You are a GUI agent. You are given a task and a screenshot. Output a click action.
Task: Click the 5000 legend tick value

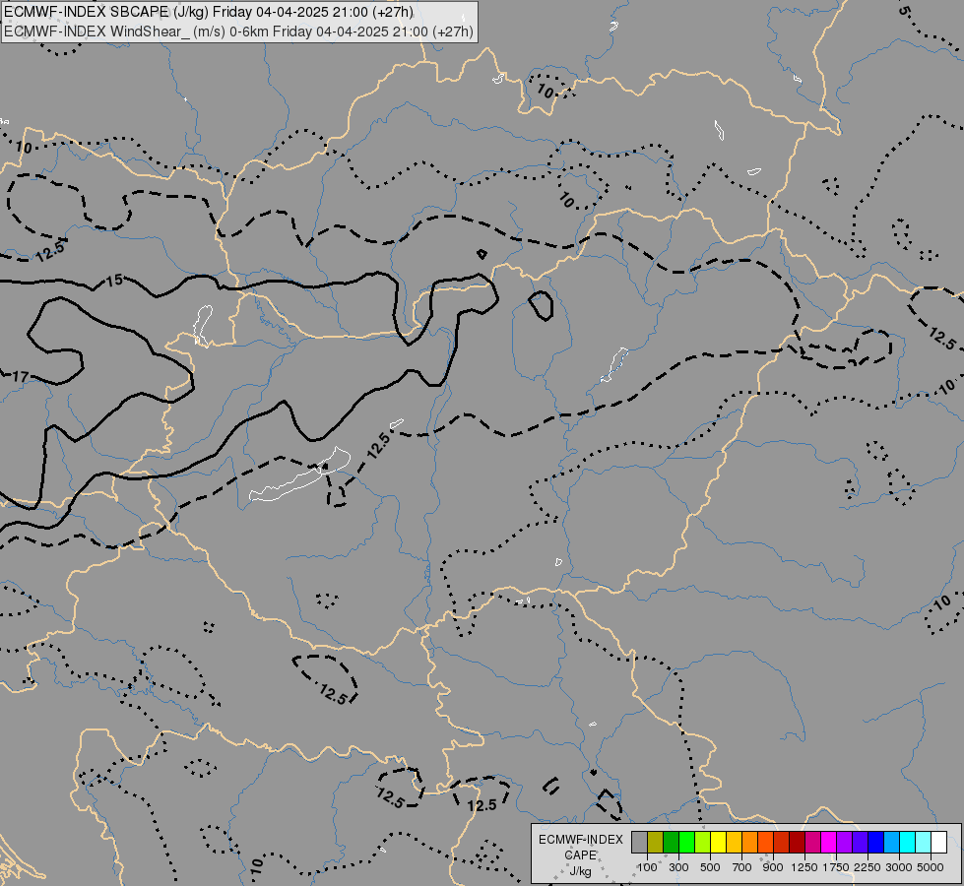pos(931,867)
